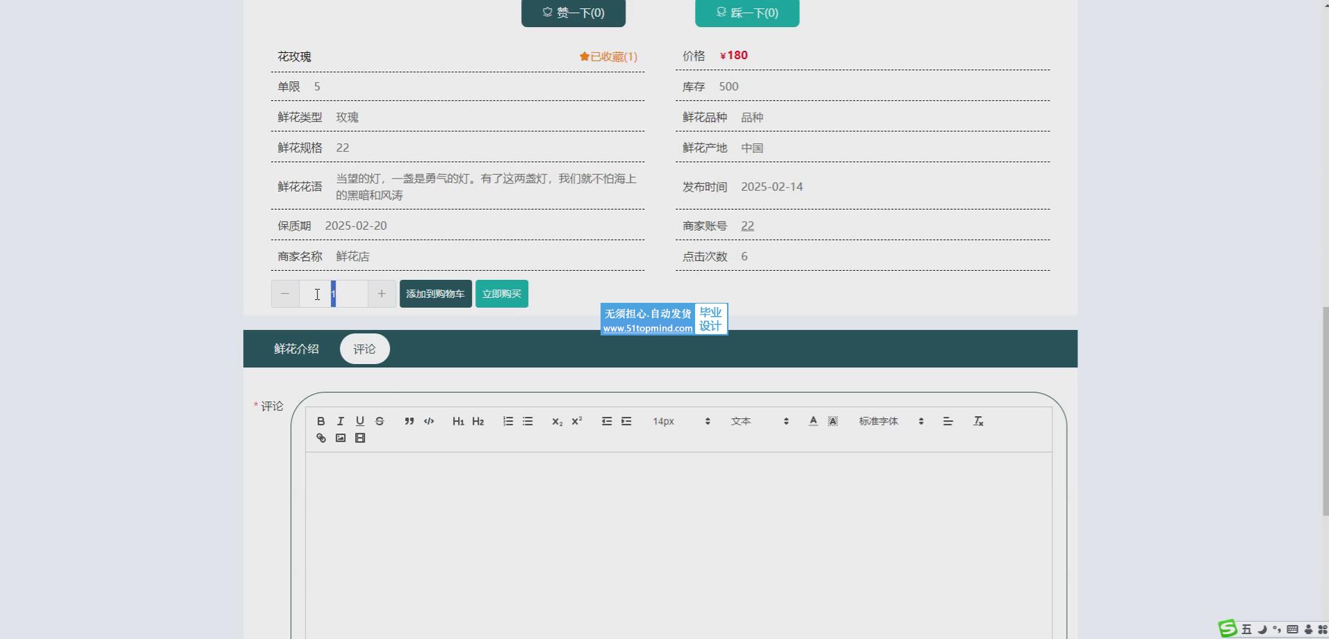Open the 文本 heading style dropdown
The image size is (1329, 639).
pos(759,421)
